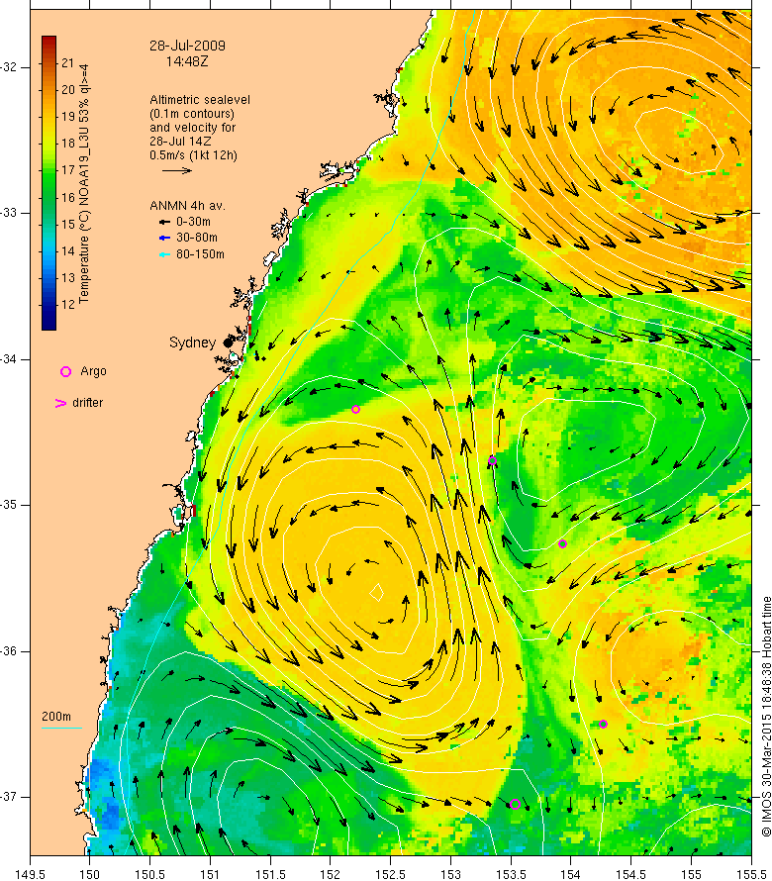Click the 'Altimetric sealevel' caption line
Image resolution: width=772 pixels, height=881 pixels.
pos(200,99)
